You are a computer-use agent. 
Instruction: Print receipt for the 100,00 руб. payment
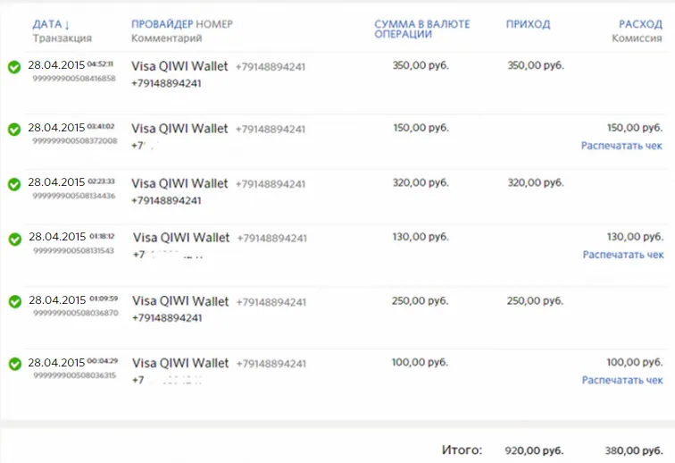[x=622, y=380]
